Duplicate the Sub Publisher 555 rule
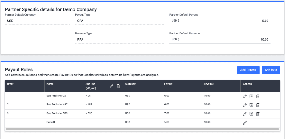The width and height of the screenshot is (285, 139). coord(251,114)
